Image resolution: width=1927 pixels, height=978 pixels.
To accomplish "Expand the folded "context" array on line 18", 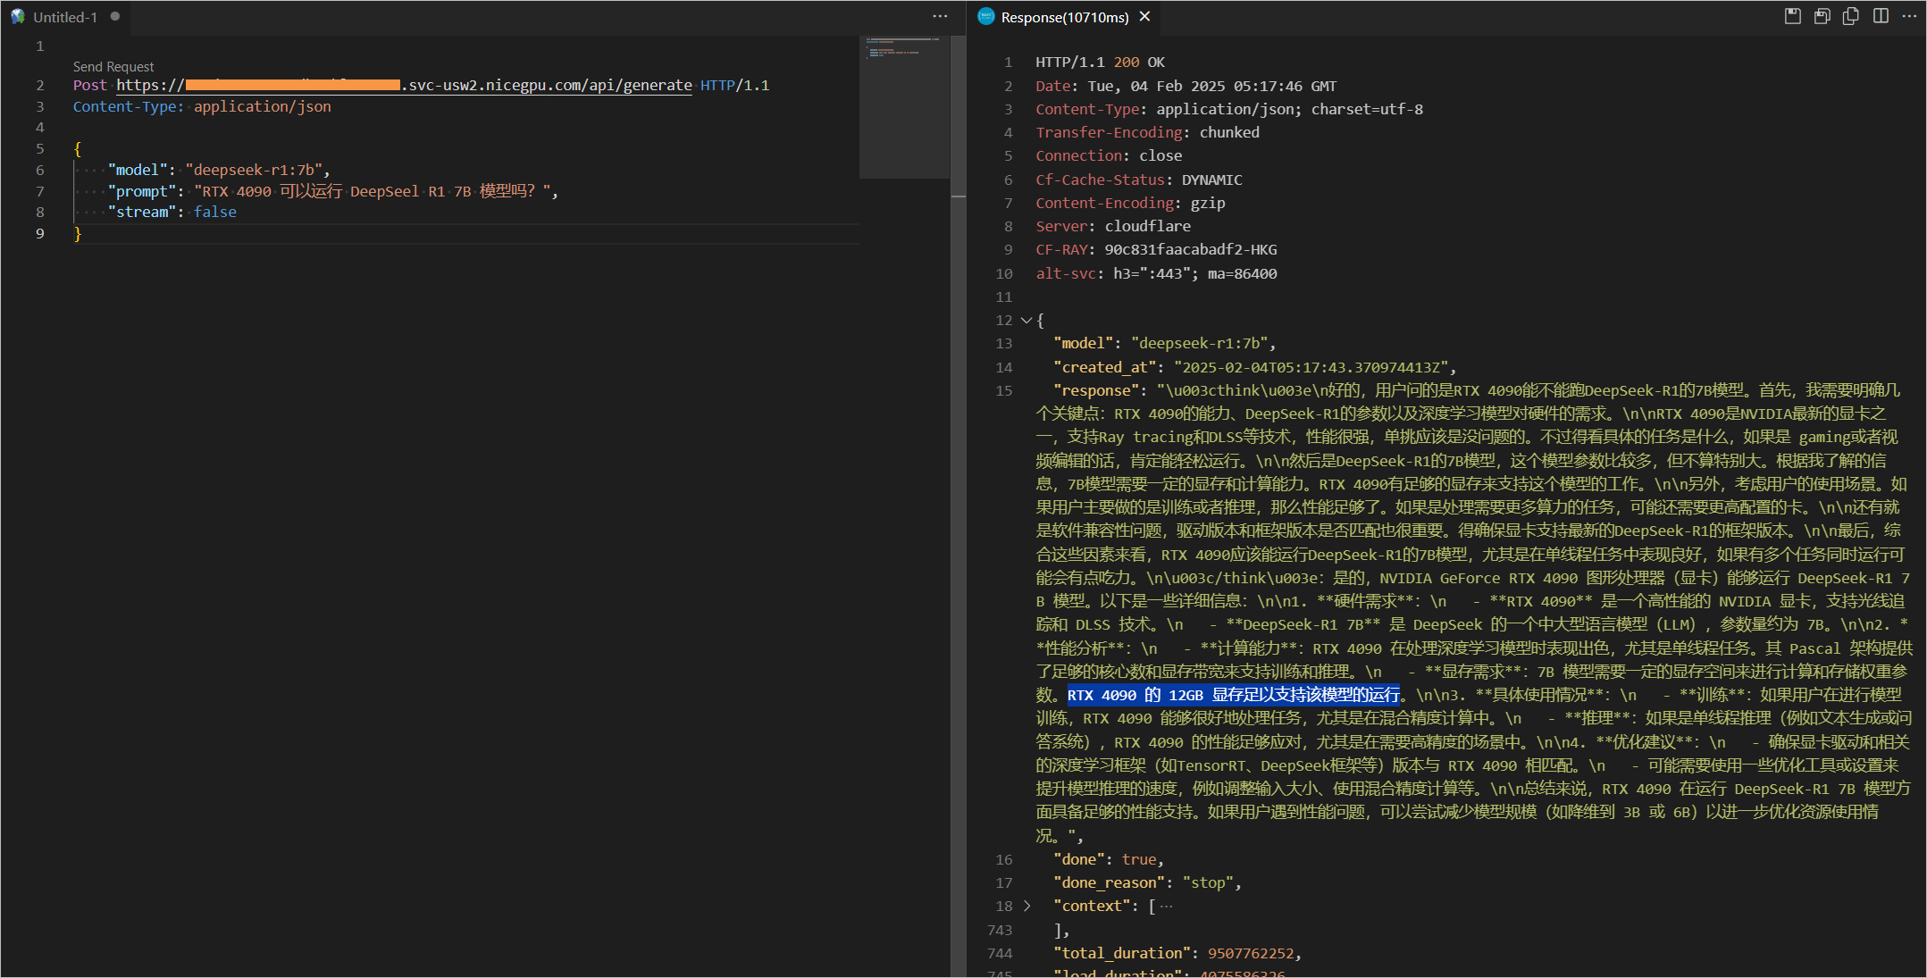I will coord(1026,907).
